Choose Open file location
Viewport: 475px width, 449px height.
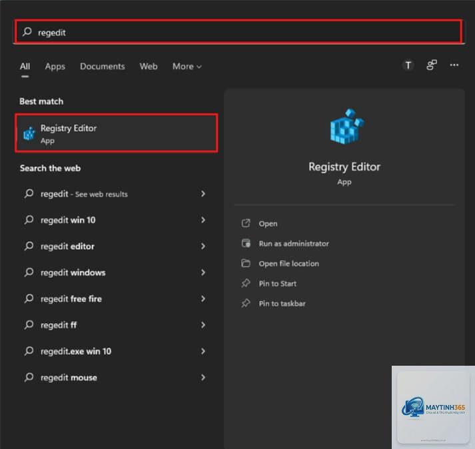288,264
